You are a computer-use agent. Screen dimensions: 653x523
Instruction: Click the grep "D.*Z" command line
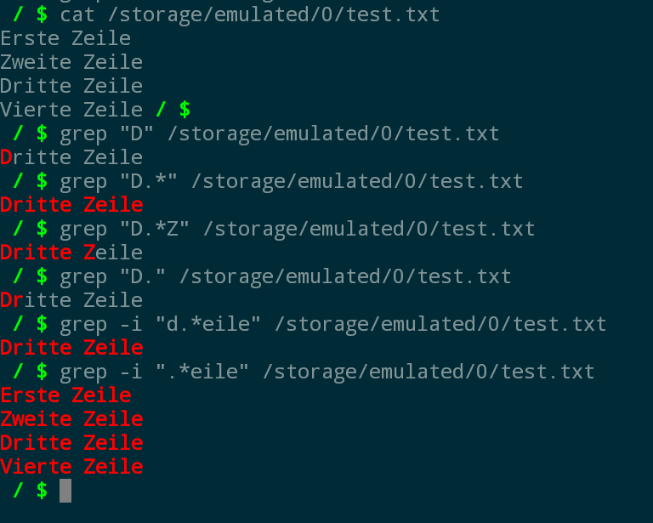point(298,229)
